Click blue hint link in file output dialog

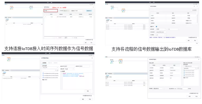pos(163,38)
